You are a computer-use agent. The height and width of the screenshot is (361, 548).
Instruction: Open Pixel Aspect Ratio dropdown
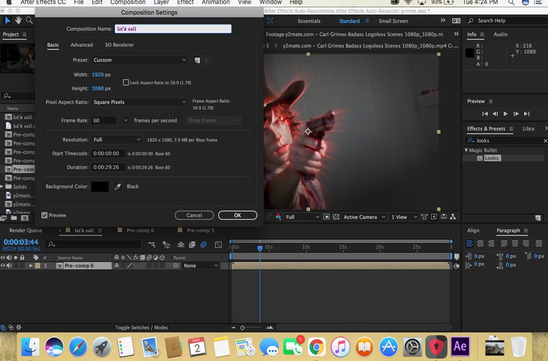140,102
